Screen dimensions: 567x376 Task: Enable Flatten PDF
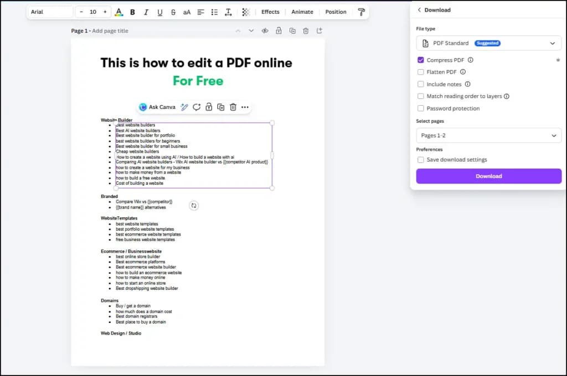pyautogui.click(x=421, y=72)
